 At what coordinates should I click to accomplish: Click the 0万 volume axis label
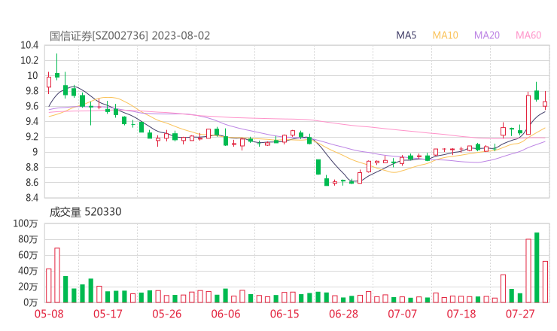(30, 302)
